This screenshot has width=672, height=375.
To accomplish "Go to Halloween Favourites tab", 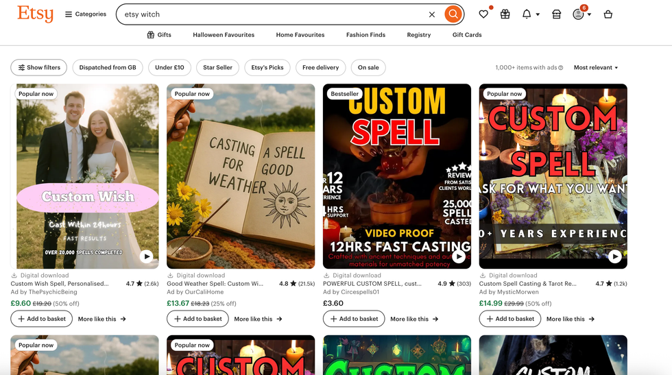I will tap(224, 35).
